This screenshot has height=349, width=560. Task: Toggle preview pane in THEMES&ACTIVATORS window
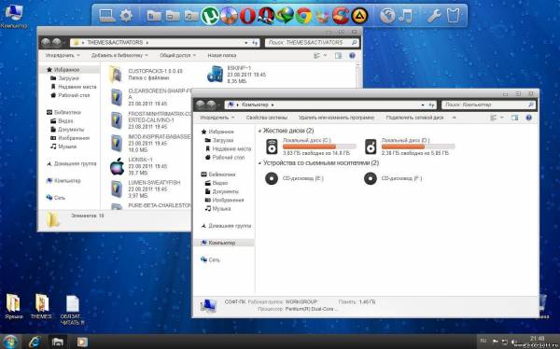pos(338,55)
